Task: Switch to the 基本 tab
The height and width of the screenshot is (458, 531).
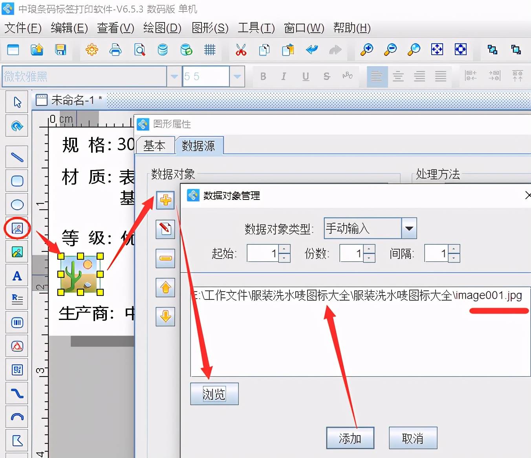Action: pos(154,146)
